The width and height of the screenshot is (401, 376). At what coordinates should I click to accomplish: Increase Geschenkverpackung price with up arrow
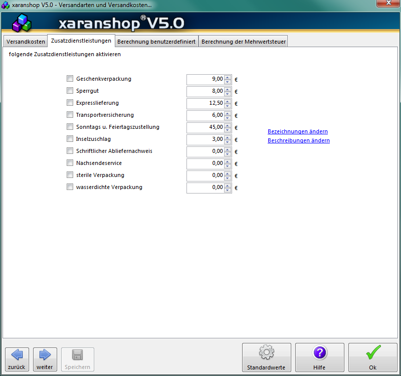pos(228,78)
